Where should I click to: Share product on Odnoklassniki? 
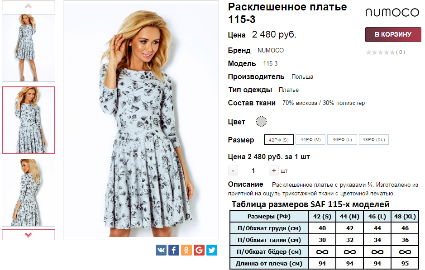tap(186, 250)
